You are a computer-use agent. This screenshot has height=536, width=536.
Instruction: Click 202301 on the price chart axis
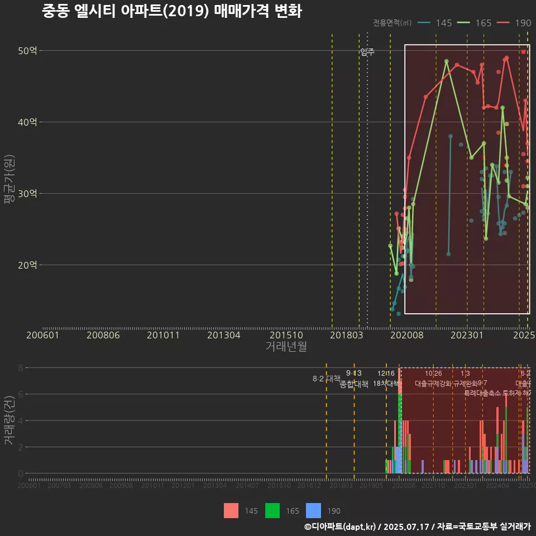pos(467,335)
